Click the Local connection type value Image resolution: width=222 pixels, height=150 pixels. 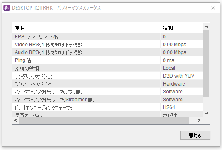point(169,68)
